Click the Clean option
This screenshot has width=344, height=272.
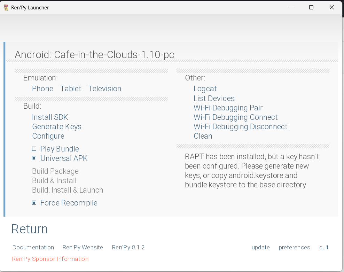(203, 136)
